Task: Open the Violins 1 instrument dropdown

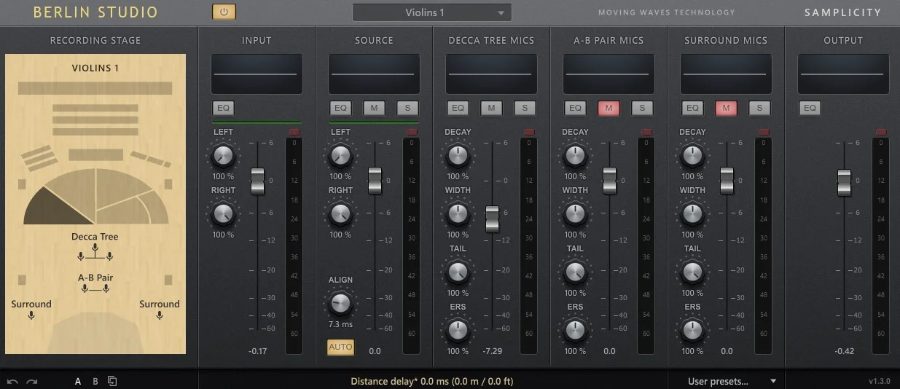Action: click(x=431, y=12)
